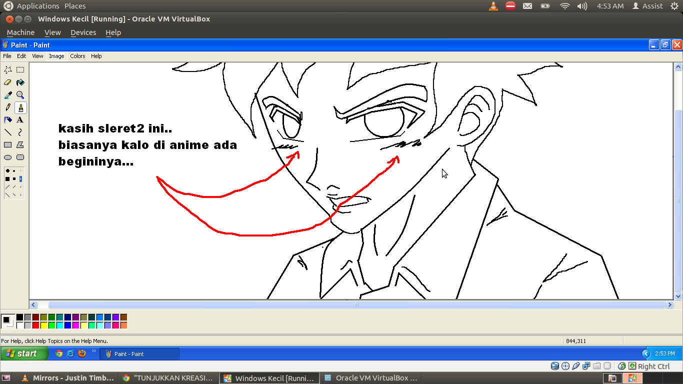The height and width of the screenshot is (384, 683).
Task: Switch to Oracle VM VirtualBox manager window
Action: tap(370, 378)
